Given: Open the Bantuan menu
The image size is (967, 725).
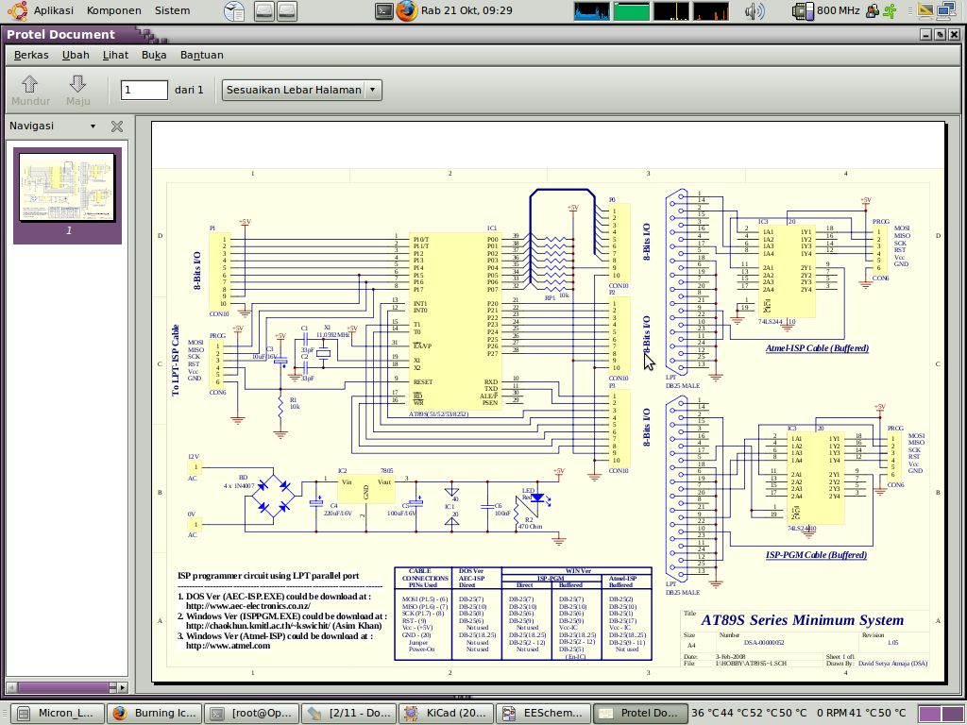Looking at the screenshot, I should pyautogui.click(x=202, y=55).
